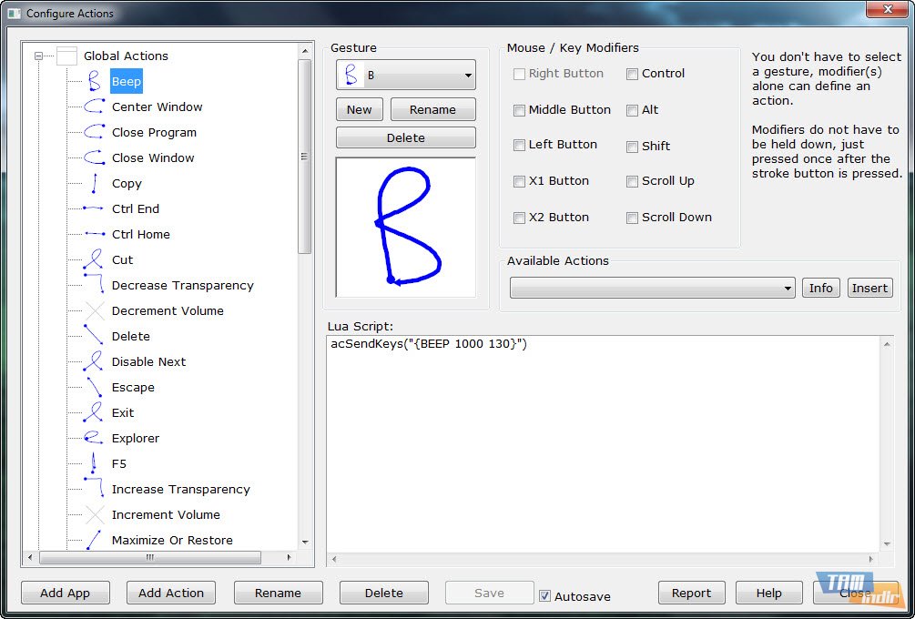Click the Disable Next gesture icon
915x619 pixels.
(94, 361)
